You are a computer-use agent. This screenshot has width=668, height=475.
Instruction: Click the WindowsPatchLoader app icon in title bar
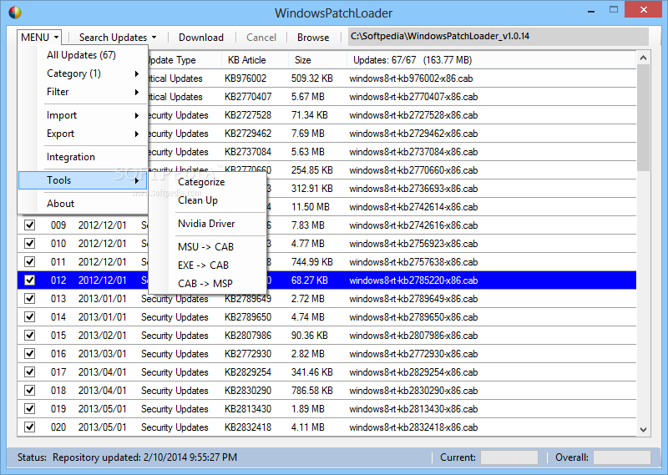tap(15, 13)
